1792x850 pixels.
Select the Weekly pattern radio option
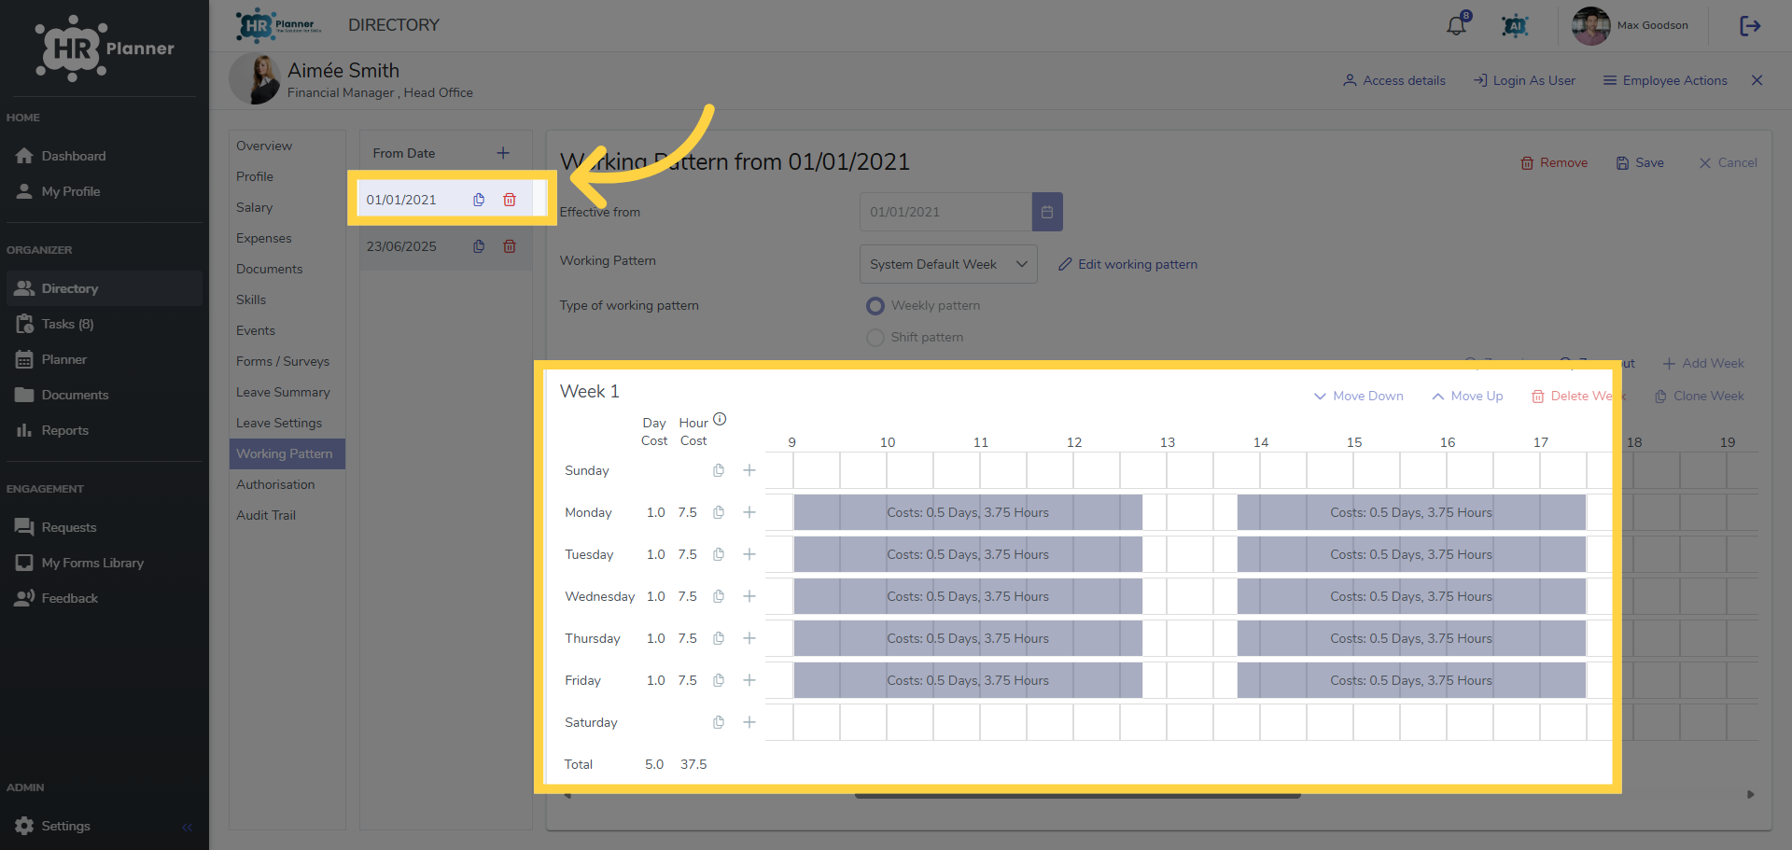875,306
